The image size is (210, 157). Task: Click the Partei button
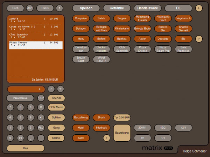tap(45, 8)
